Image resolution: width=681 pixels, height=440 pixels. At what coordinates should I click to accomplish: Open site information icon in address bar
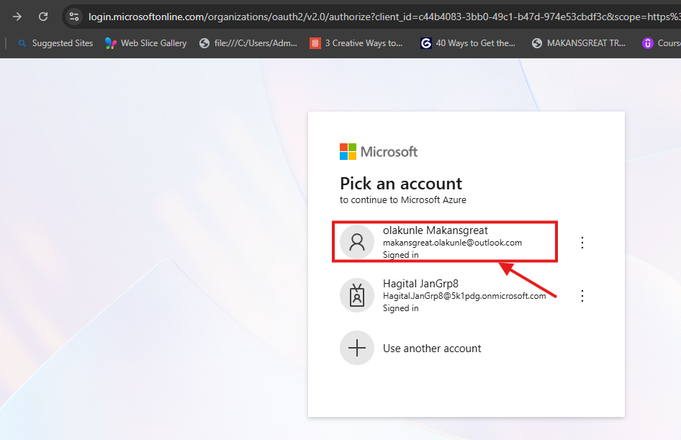coord(74,17)
